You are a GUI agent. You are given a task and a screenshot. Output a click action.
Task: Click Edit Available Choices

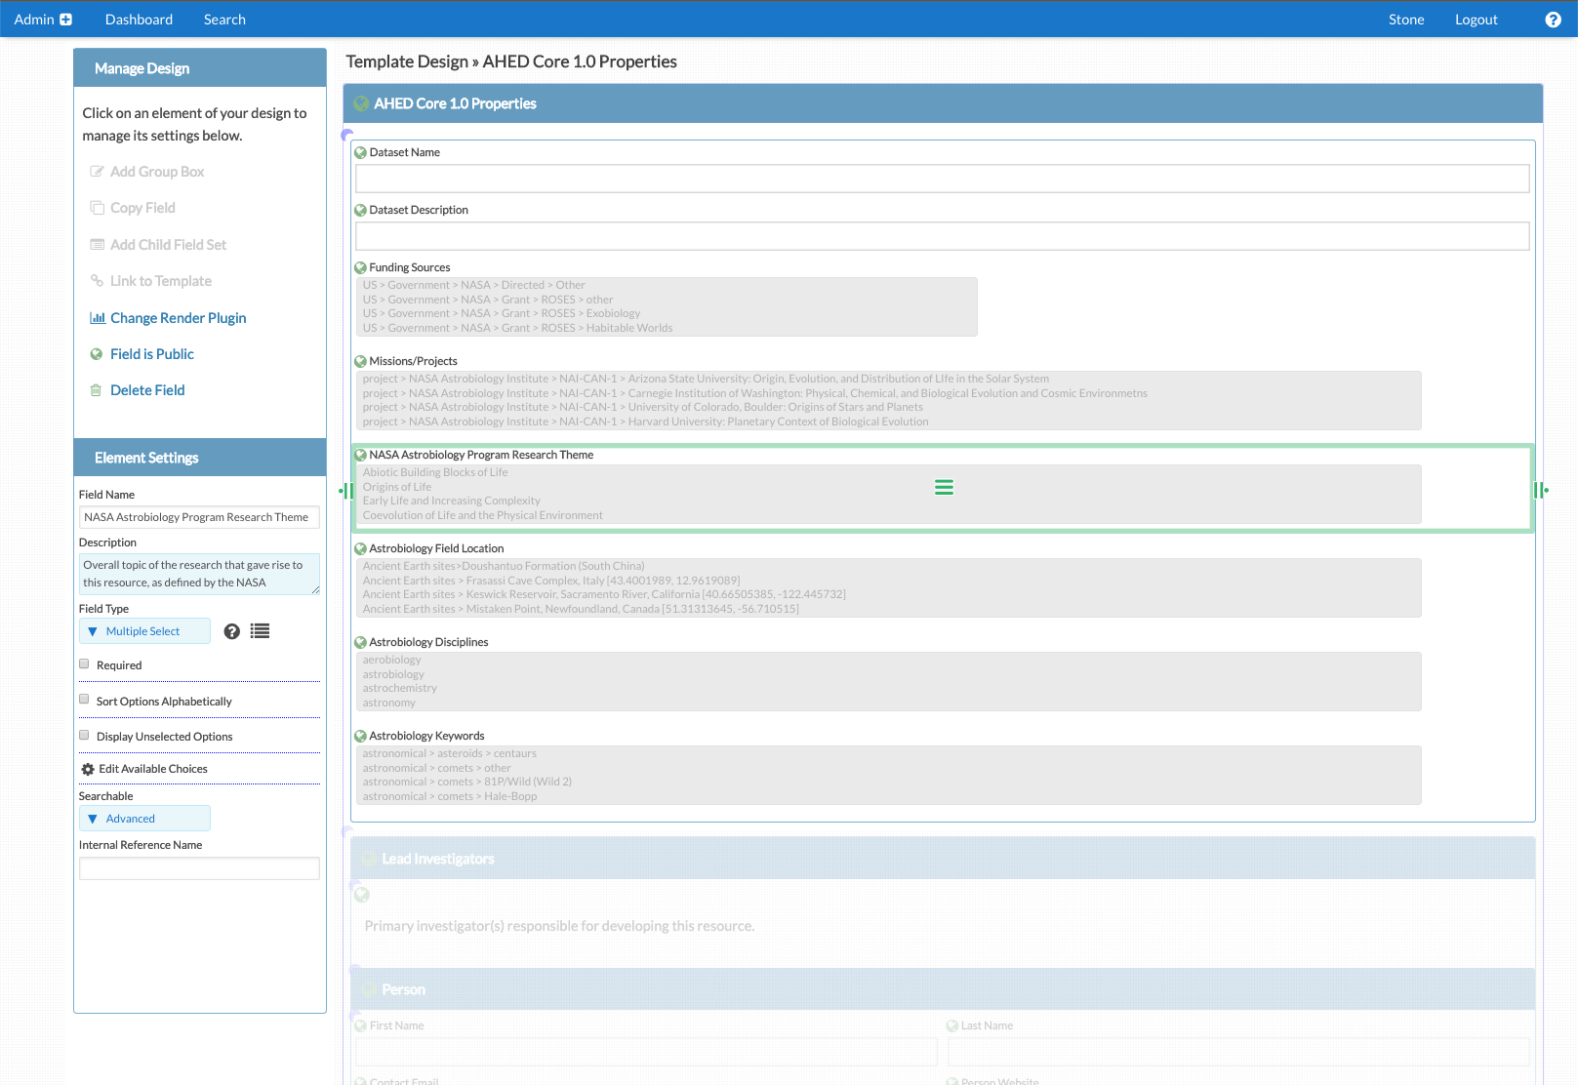coord(153,769)
